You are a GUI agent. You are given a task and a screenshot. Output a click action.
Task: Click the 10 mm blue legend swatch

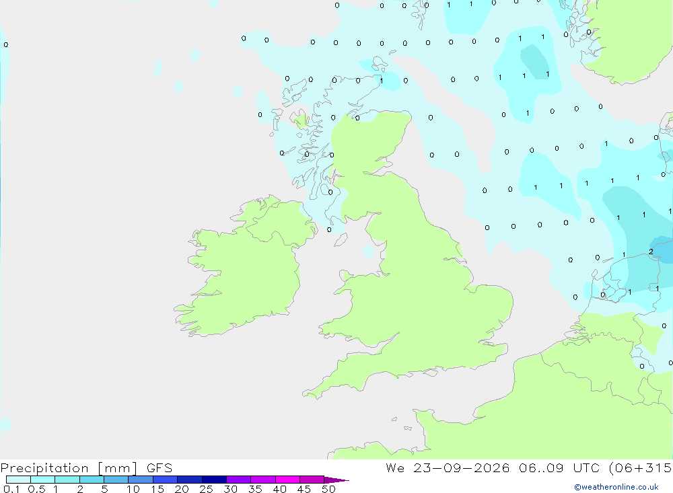(141, 480)
